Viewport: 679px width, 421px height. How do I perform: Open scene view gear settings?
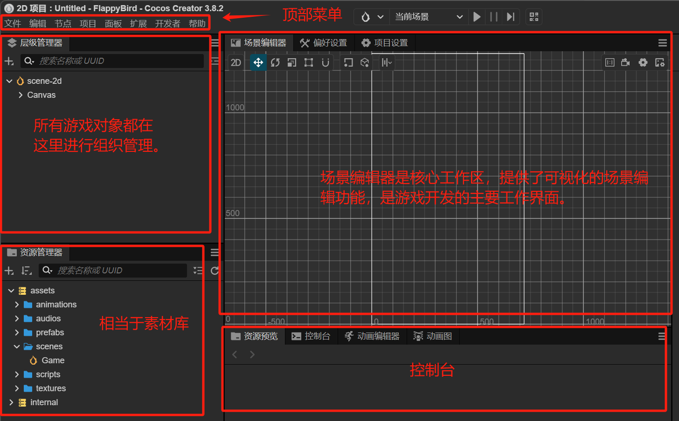[643, 62]
